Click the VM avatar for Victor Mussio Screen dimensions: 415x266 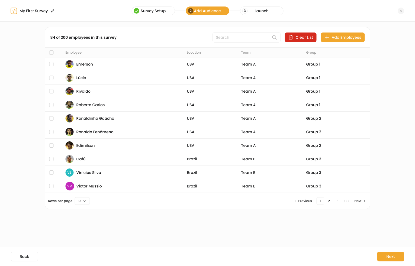point(70,186)
